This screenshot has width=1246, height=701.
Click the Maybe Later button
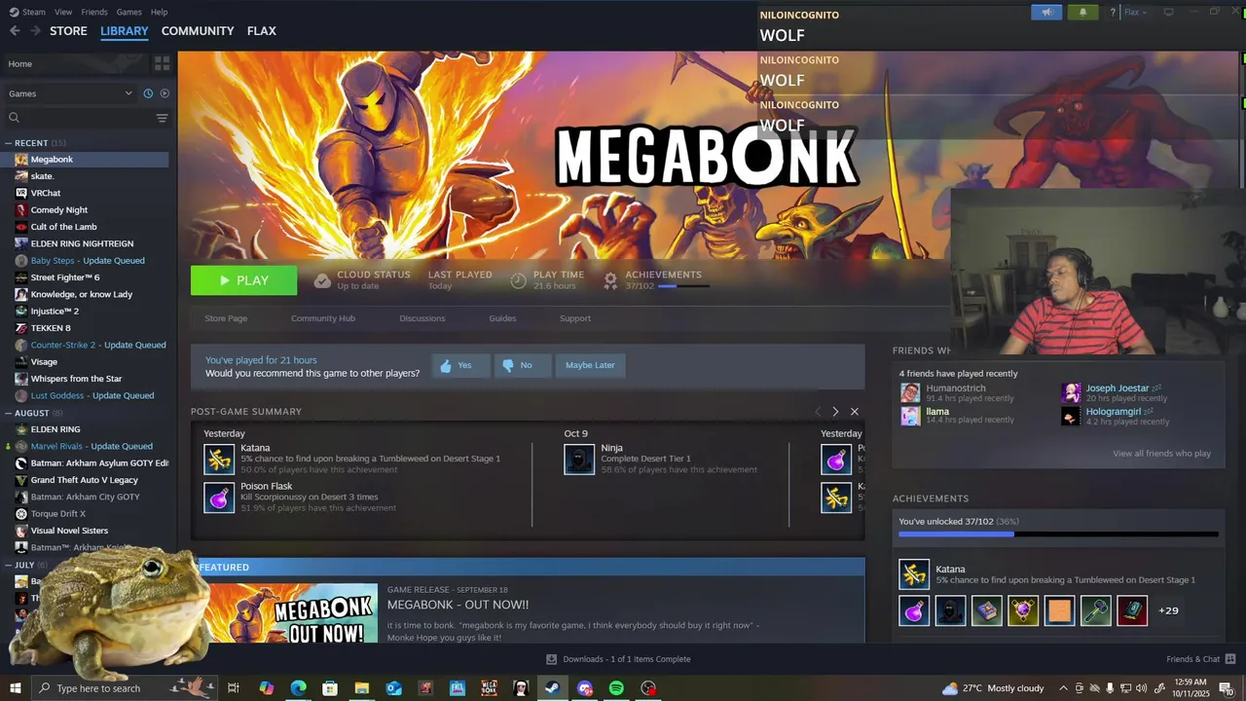tap(590, 365)
